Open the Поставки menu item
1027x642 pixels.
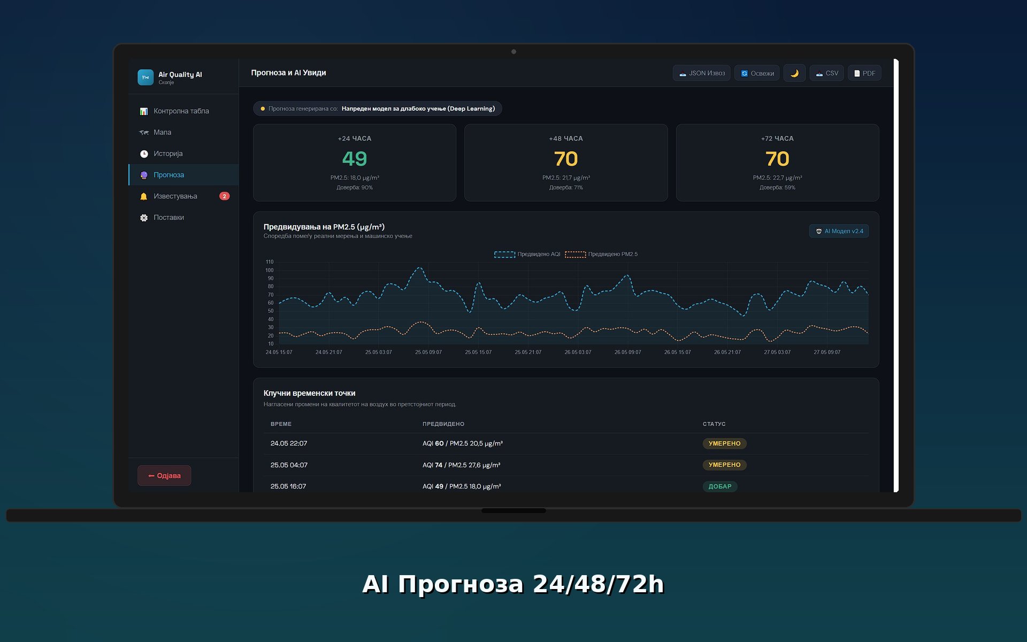(x=183, y=218)
